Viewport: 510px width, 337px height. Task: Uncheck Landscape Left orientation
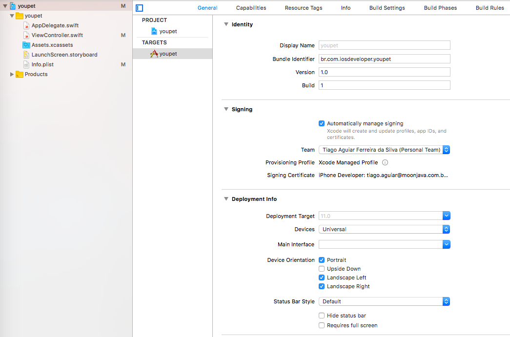(322, 278)
